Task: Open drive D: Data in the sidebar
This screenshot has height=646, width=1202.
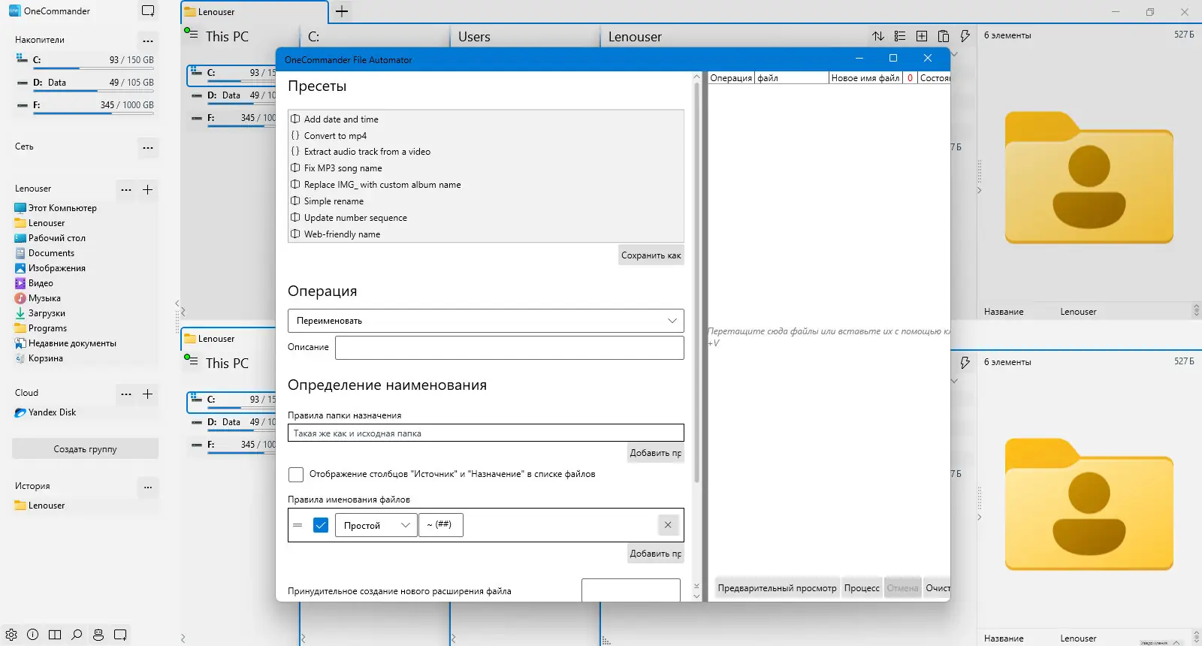Action: coord(85,83)
